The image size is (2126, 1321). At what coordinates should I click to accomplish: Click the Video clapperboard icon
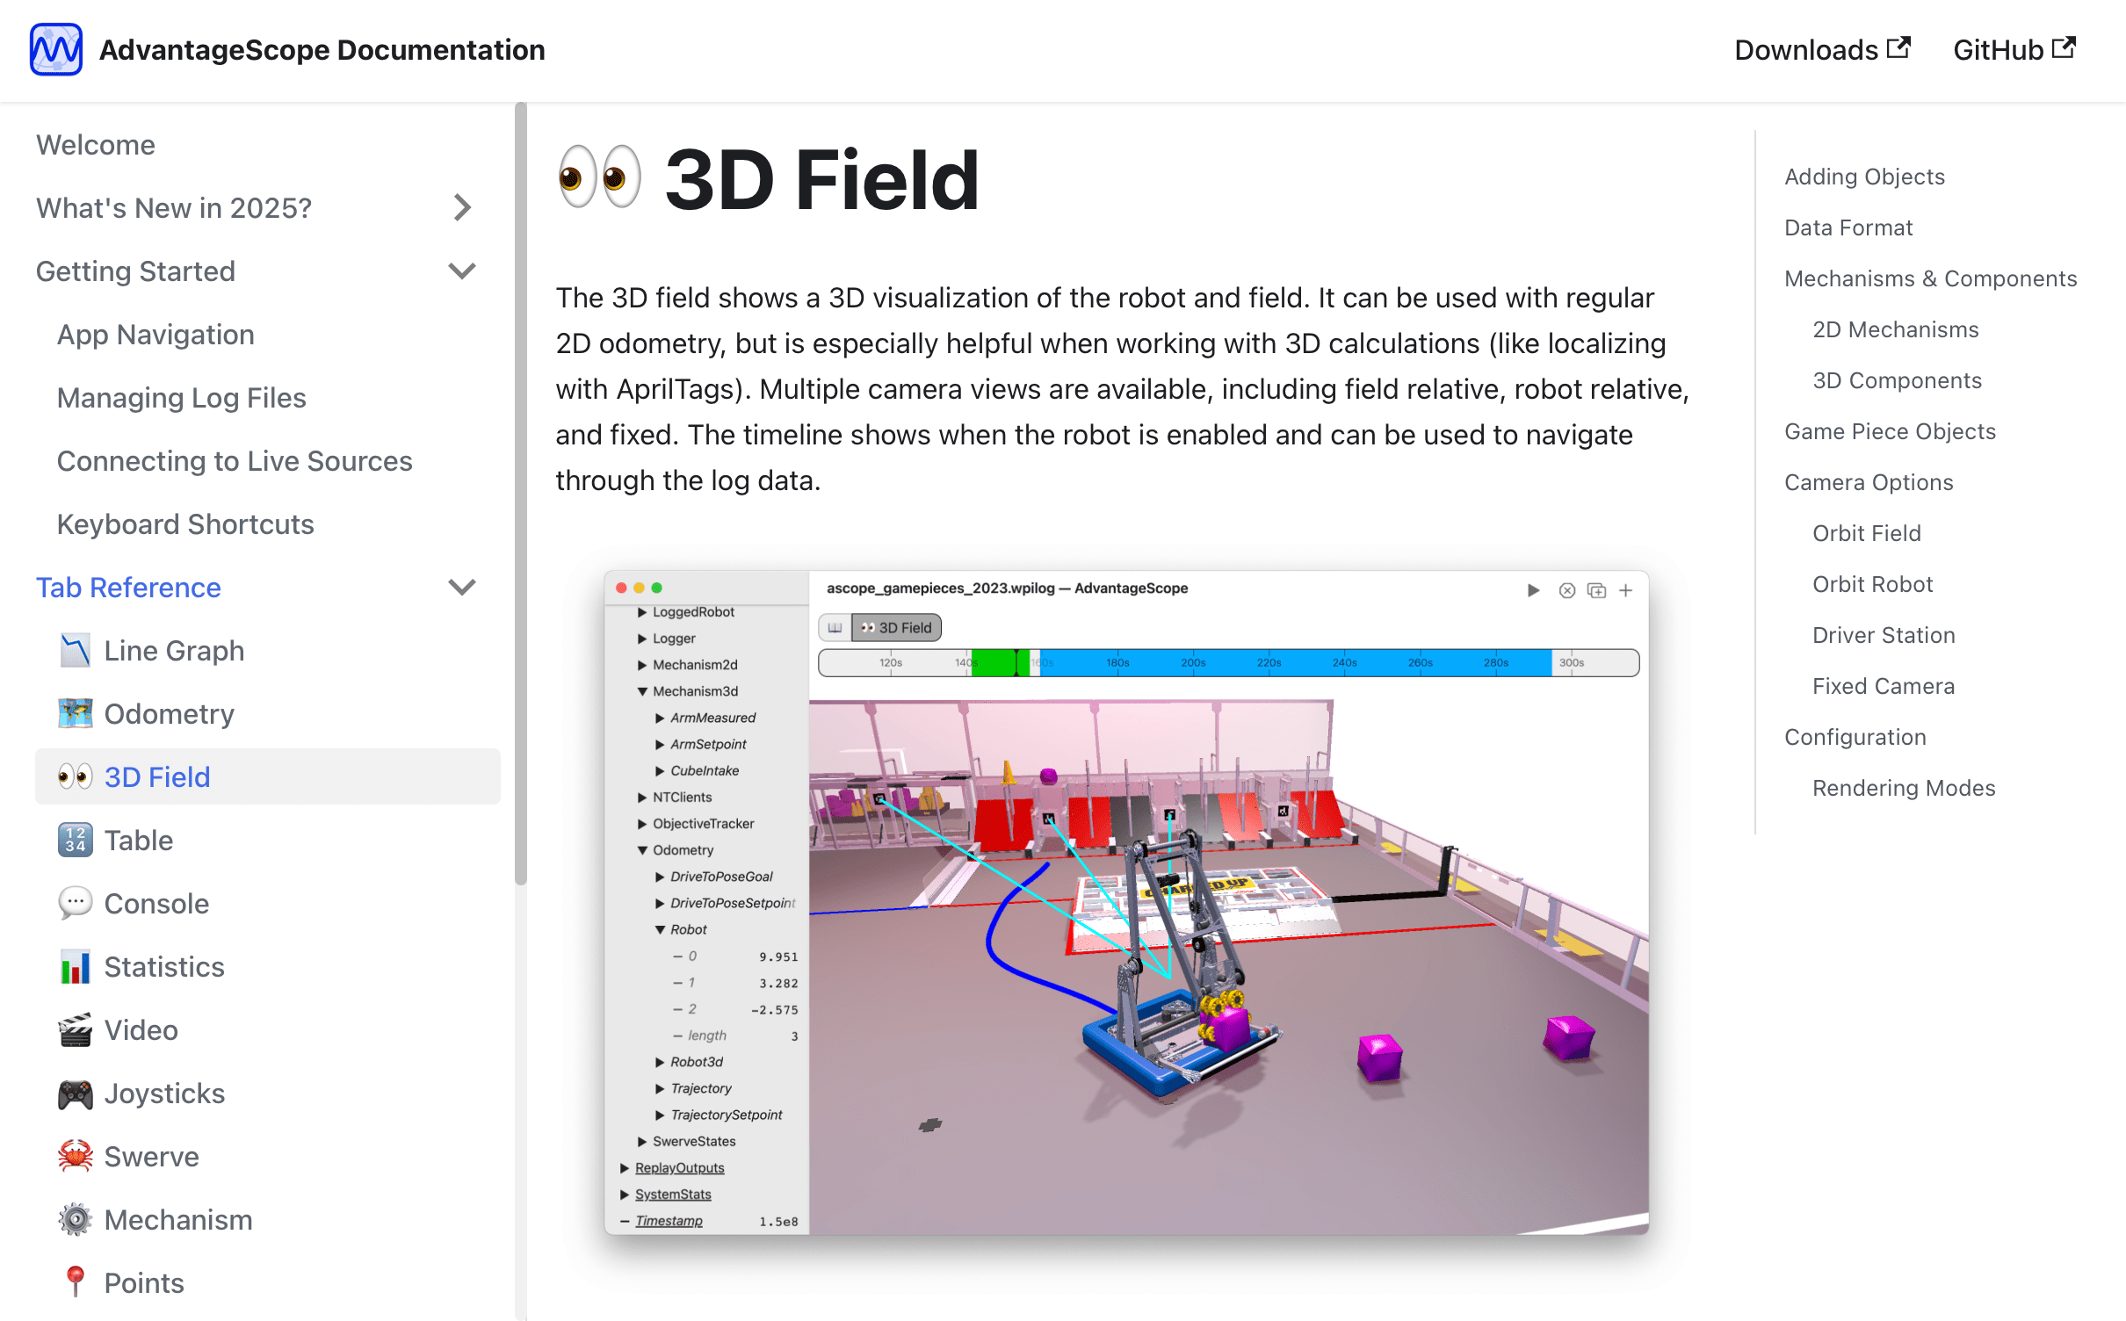click(x=75, y=1030)
